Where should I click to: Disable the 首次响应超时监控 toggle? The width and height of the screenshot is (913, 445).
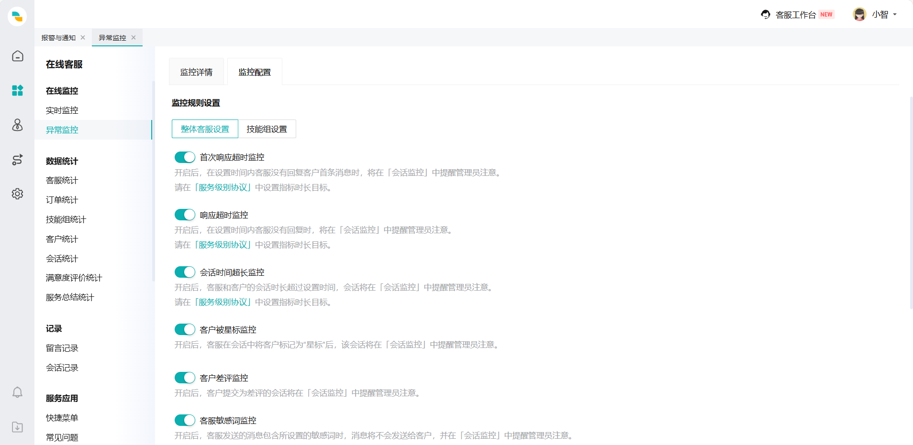[184, 157]
